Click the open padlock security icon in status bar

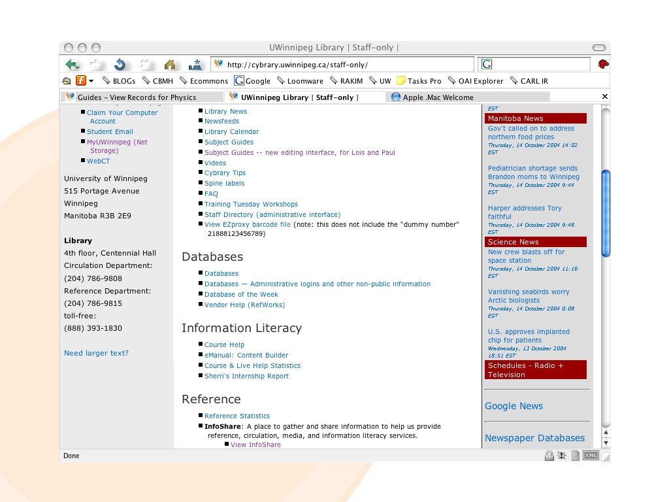point(549,456)
